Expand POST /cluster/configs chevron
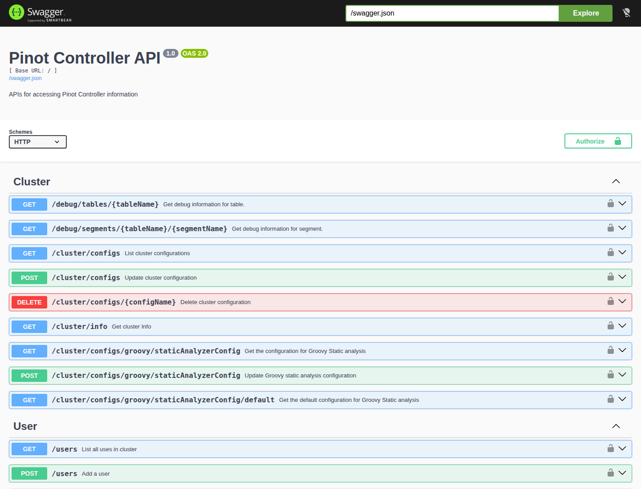 (x=622, y=277)
